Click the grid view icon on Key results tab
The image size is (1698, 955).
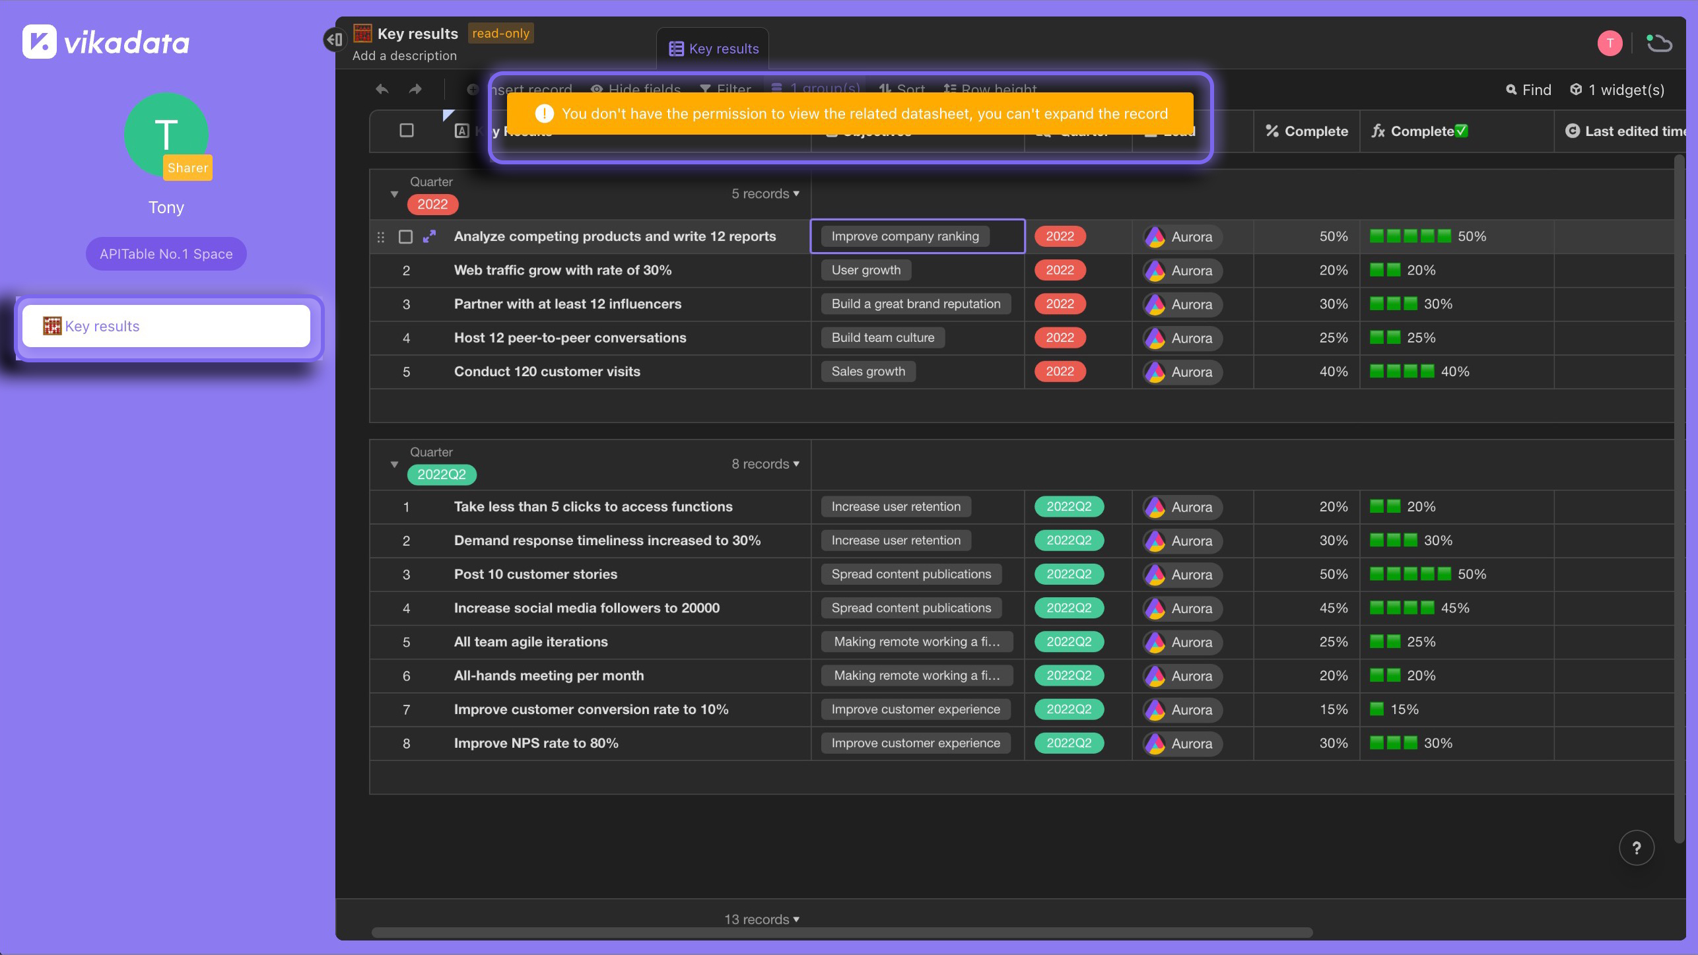pyautogui.click(x=676, y=49)
